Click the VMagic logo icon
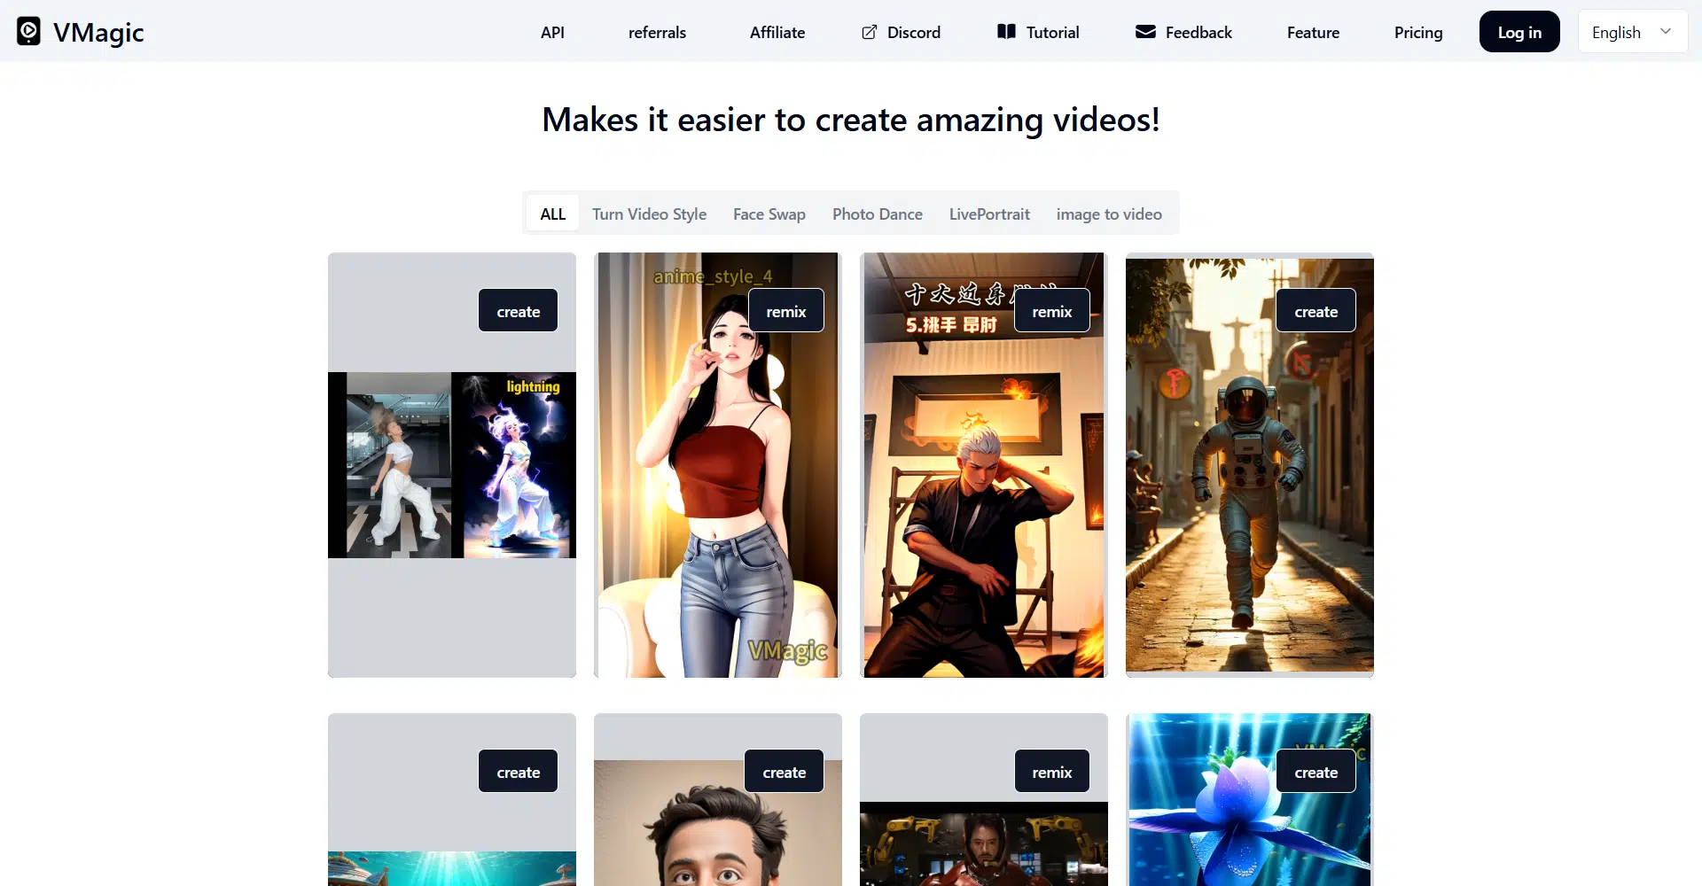This screenshot has width=1702, height=886. [28, 32]
